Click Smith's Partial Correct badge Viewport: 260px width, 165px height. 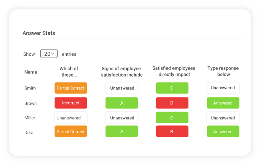71,88
